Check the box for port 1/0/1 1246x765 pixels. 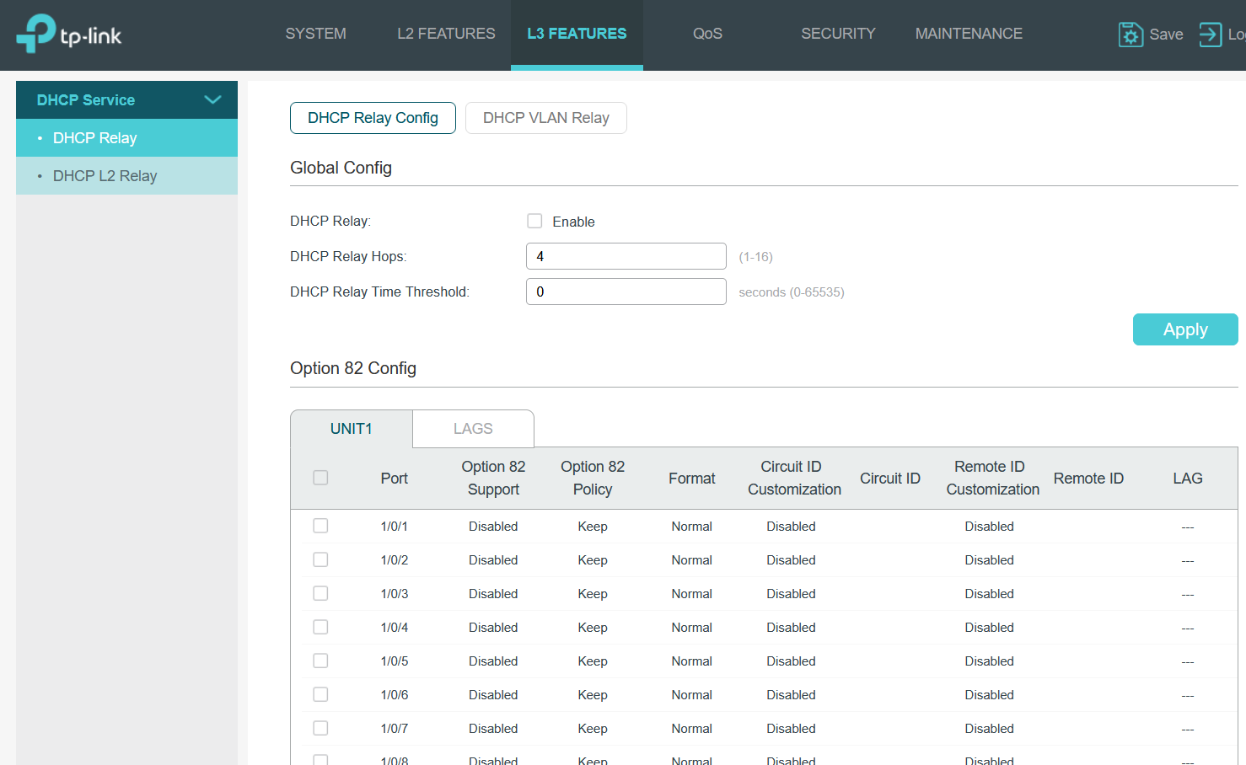(x=320, y=526)
